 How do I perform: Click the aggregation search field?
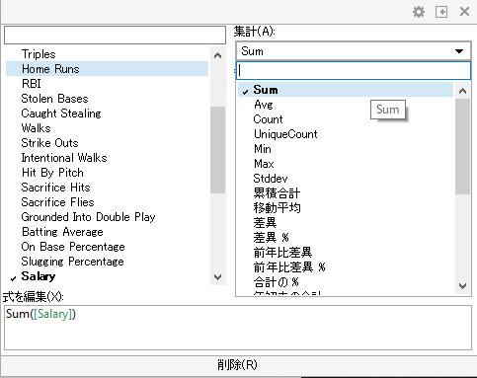point(354,70)
